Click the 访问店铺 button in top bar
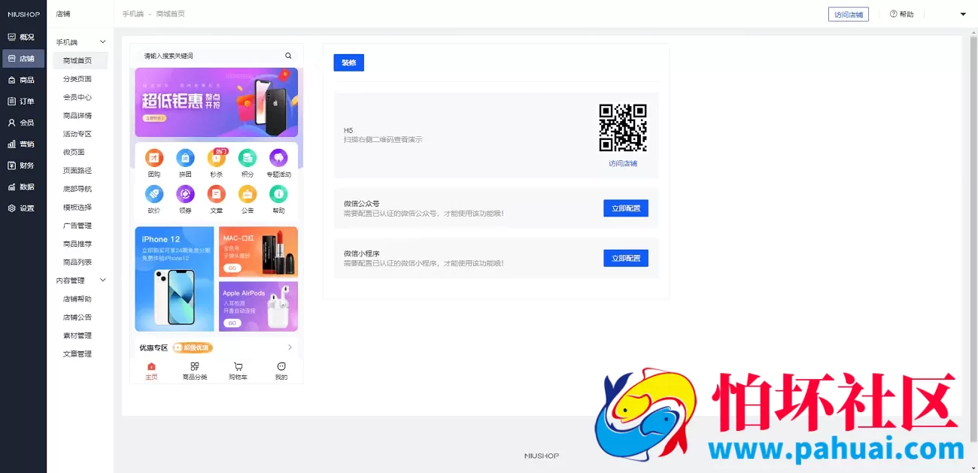 [848, 14]
